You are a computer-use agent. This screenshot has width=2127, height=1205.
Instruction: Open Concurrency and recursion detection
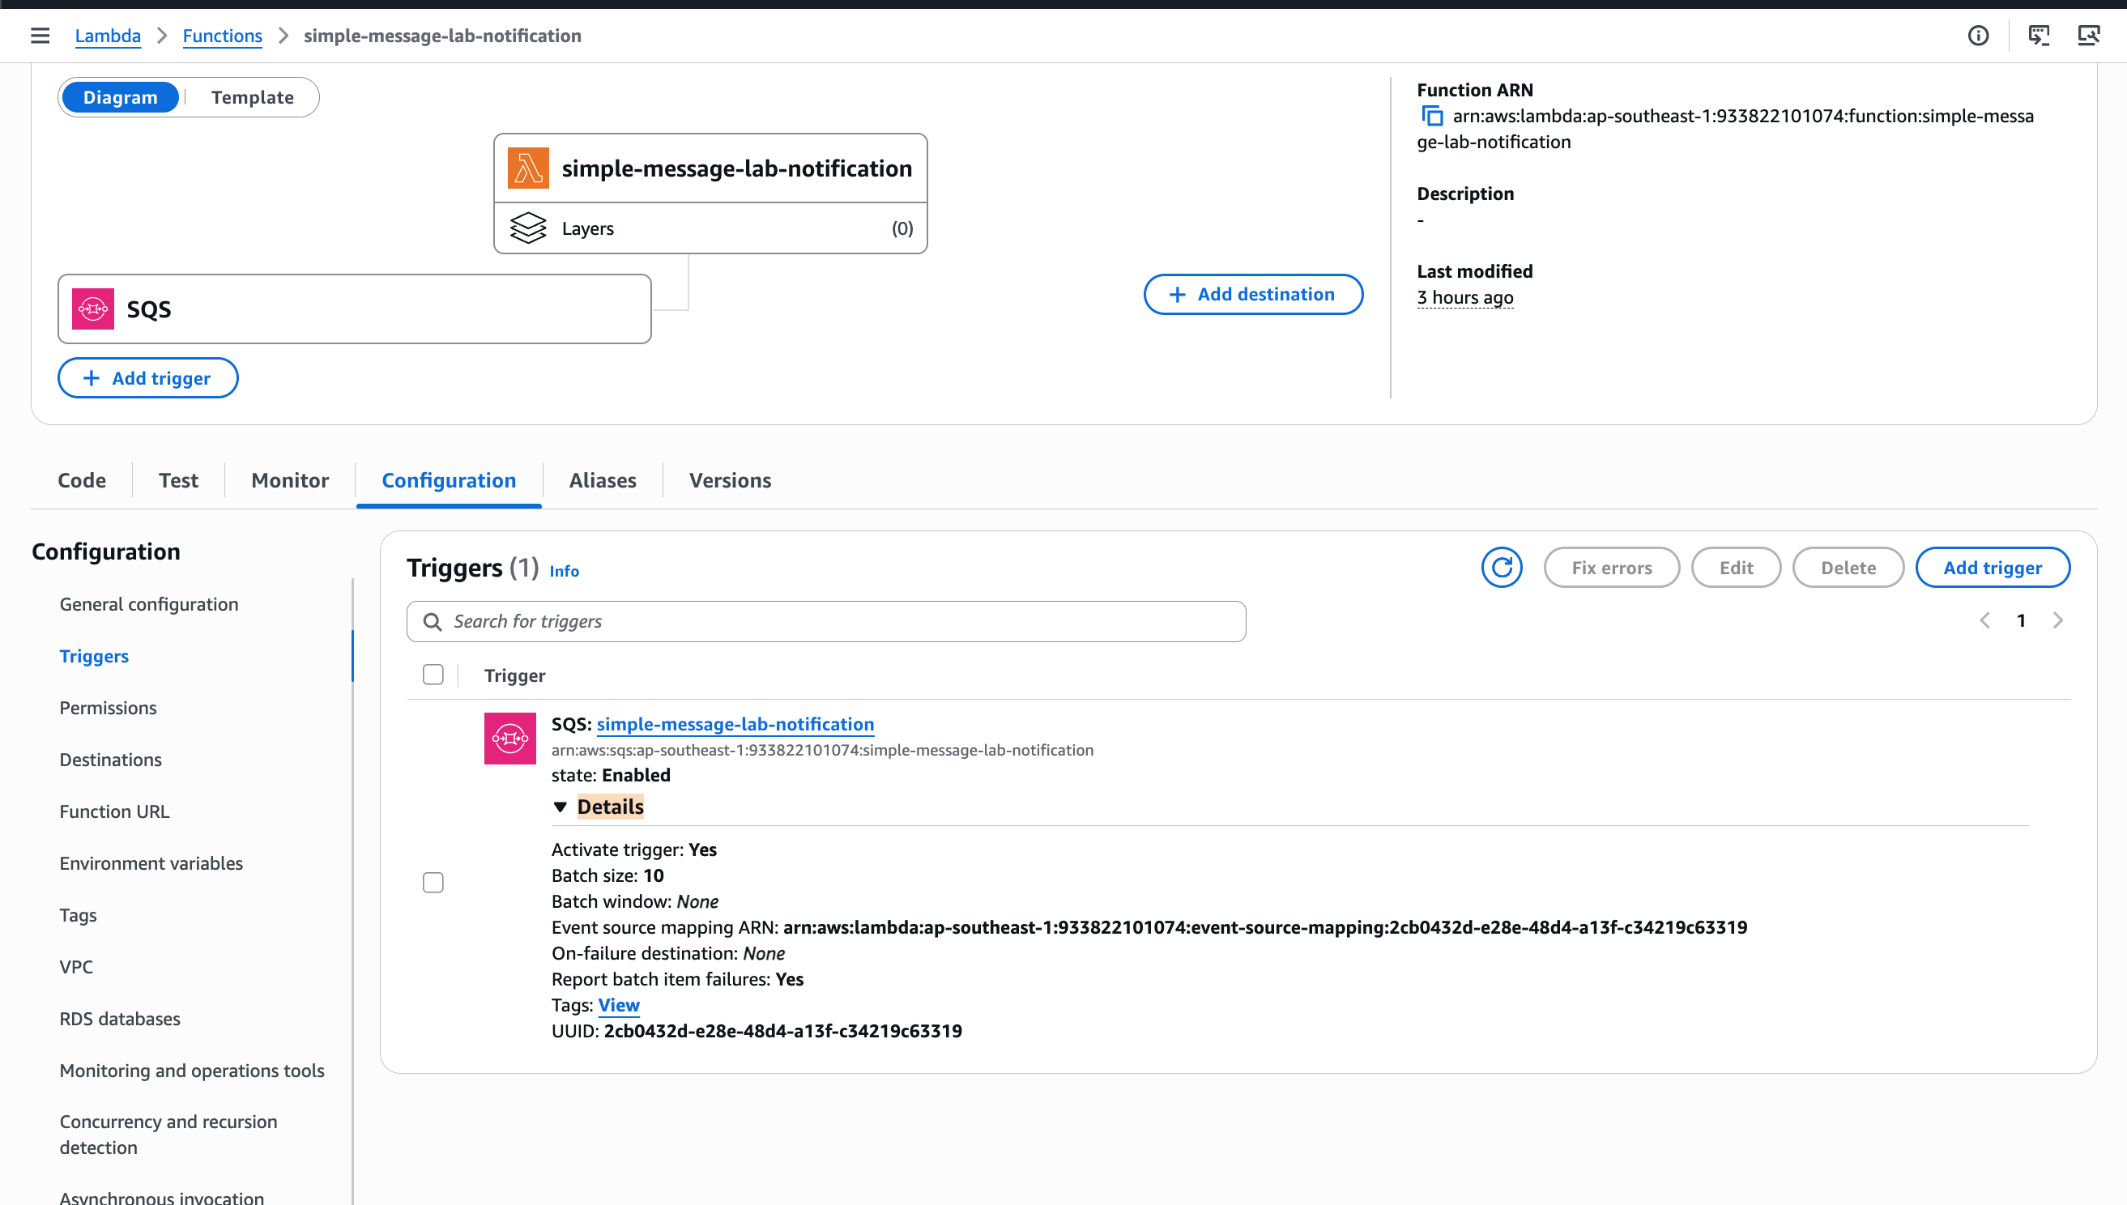click(x=168, y=1135)
